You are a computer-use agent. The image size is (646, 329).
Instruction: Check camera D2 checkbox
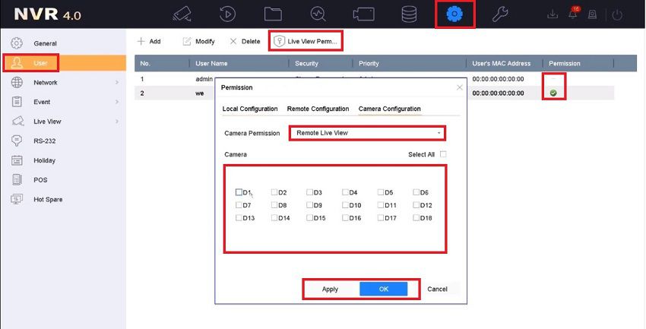click(x=274, y=192)
